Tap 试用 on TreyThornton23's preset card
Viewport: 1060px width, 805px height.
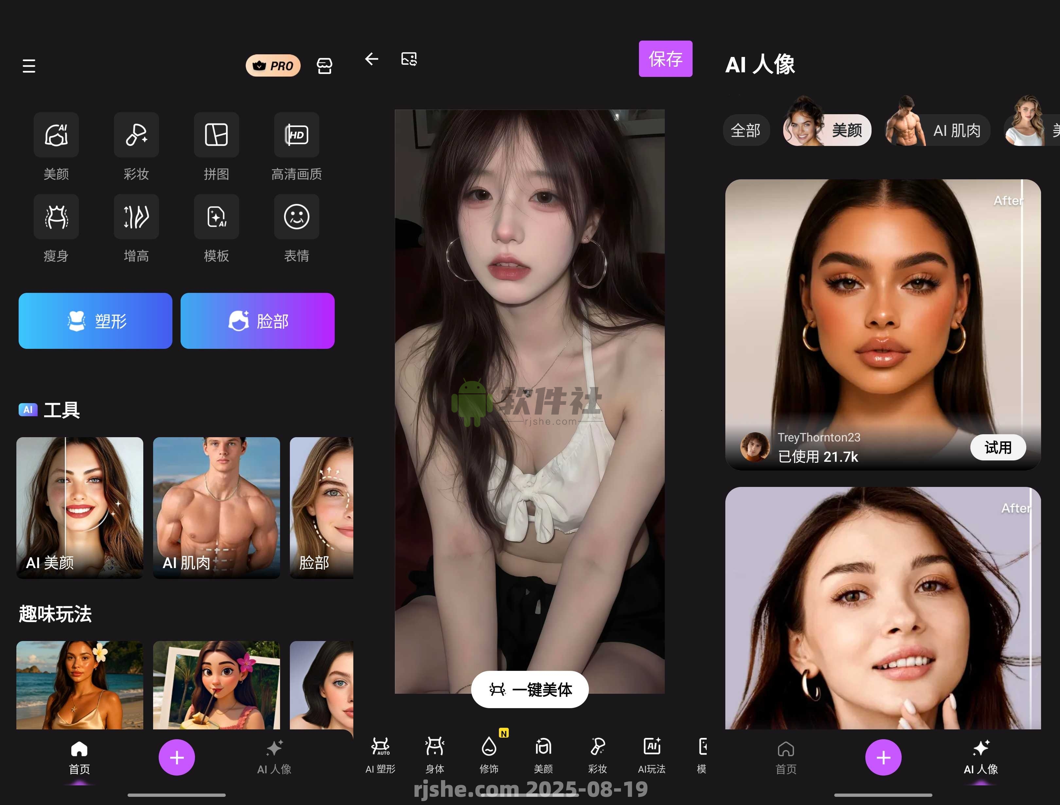pos(999,447)
